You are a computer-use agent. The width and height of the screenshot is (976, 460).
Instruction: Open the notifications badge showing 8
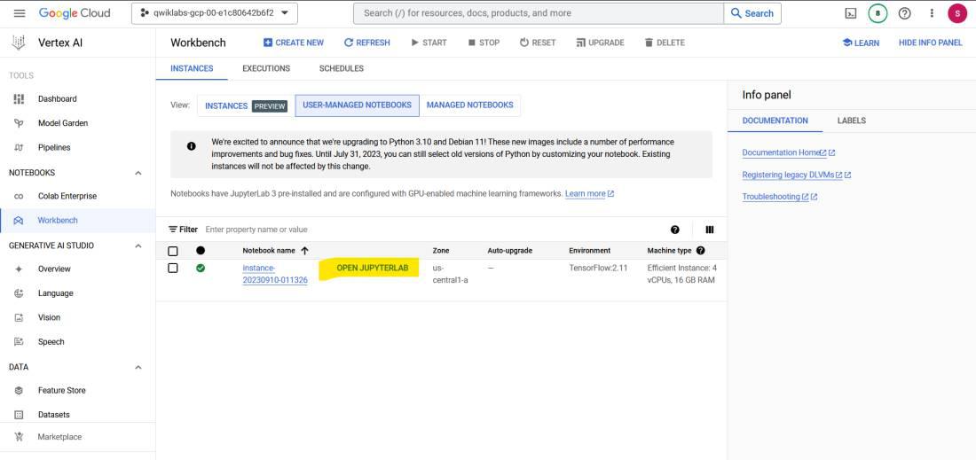coord(878,13)
